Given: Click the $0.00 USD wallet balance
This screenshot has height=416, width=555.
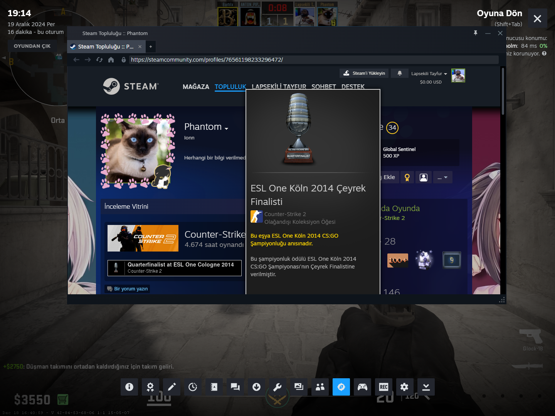Looking at the screenshot, I should point(431,82).
